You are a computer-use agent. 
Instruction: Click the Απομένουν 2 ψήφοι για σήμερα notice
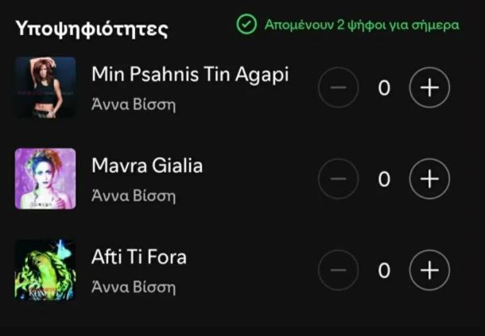tap(362, 25)
